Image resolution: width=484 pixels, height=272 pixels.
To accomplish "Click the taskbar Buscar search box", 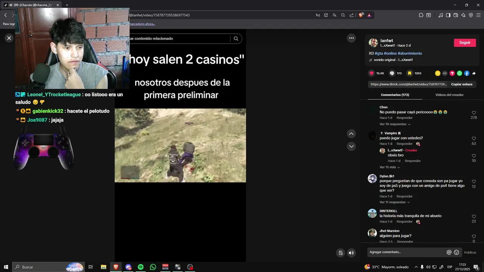I will [x=48, y=267].
